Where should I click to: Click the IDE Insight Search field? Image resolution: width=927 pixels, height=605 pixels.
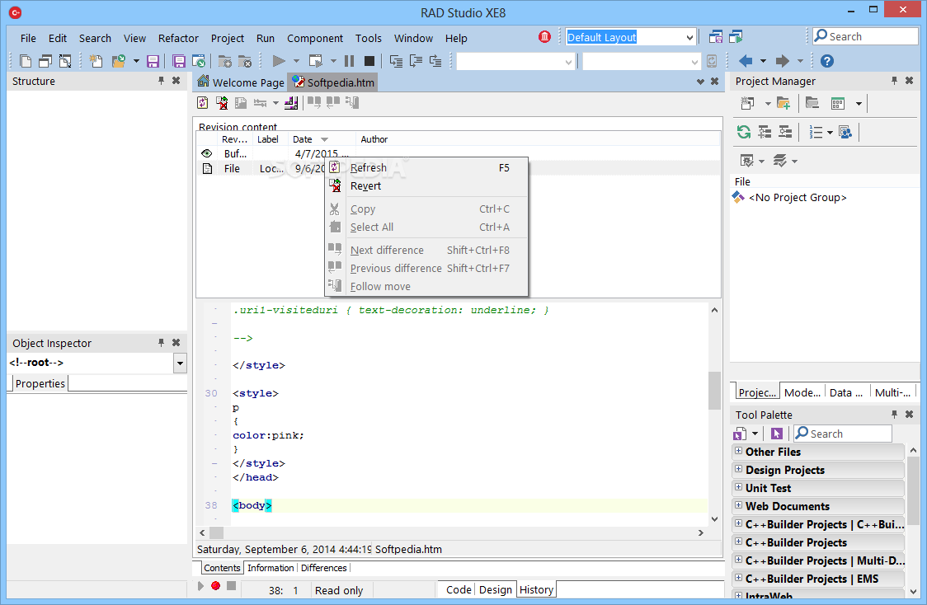865,36
